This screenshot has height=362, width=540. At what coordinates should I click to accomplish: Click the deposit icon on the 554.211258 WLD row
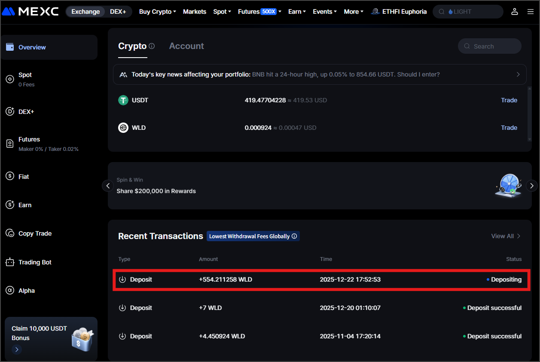click(x=122, y=279)
